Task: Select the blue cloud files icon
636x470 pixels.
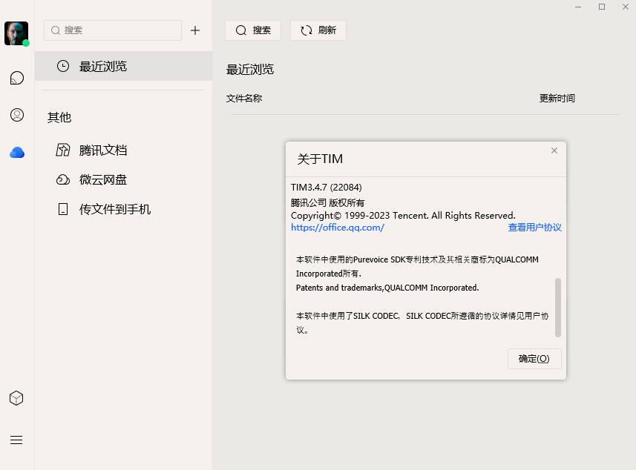Action: coord(17,153)
